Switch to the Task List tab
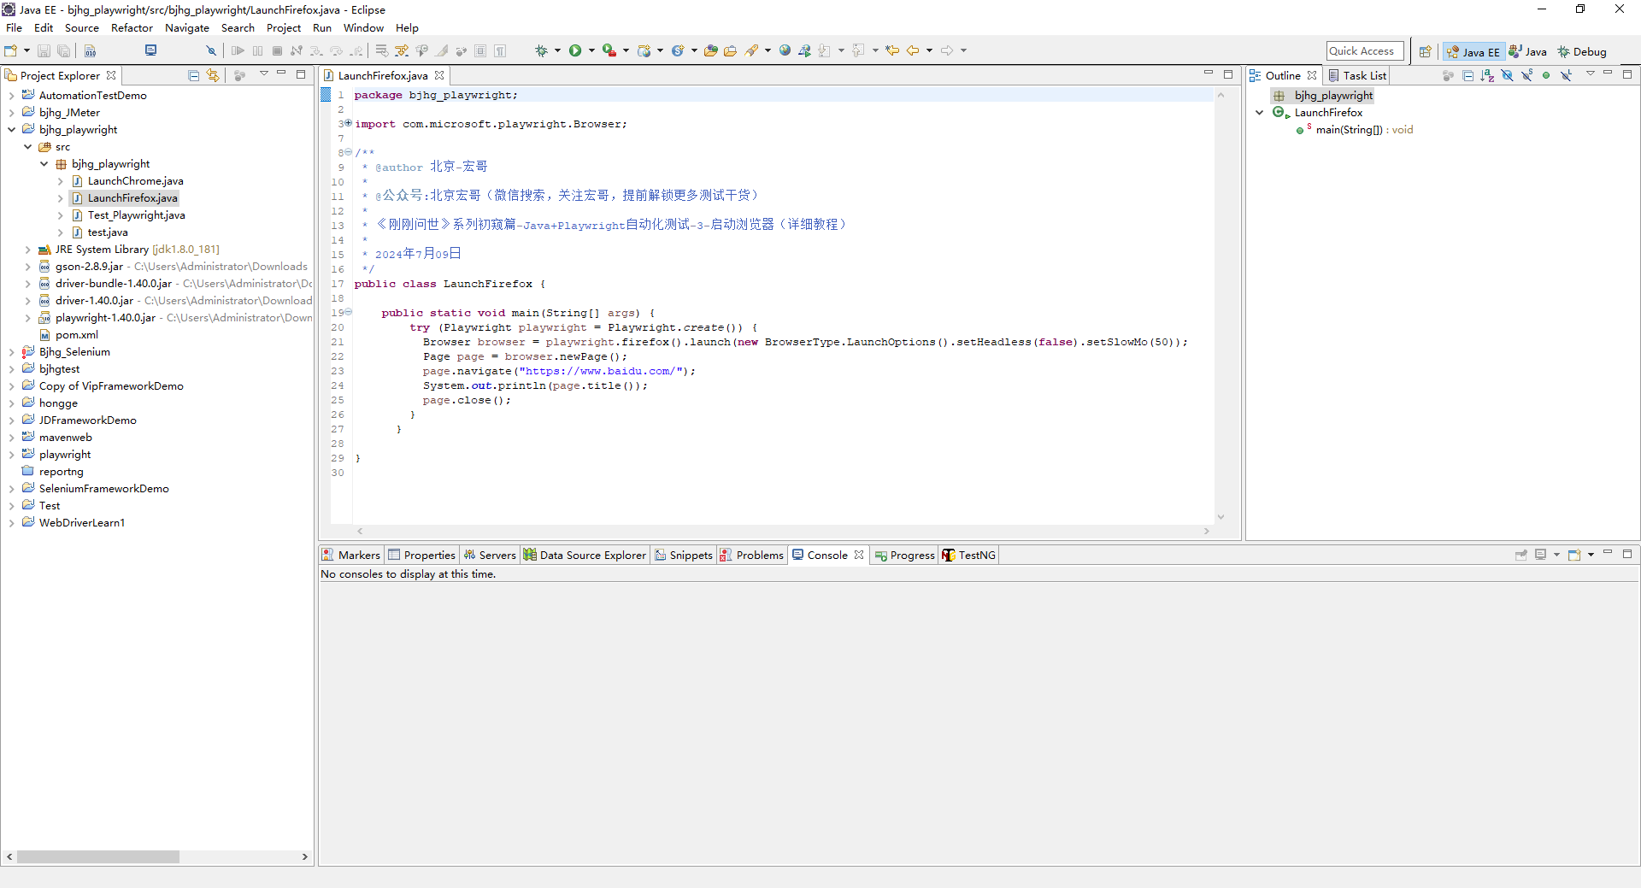 [x=1357, y=76]
